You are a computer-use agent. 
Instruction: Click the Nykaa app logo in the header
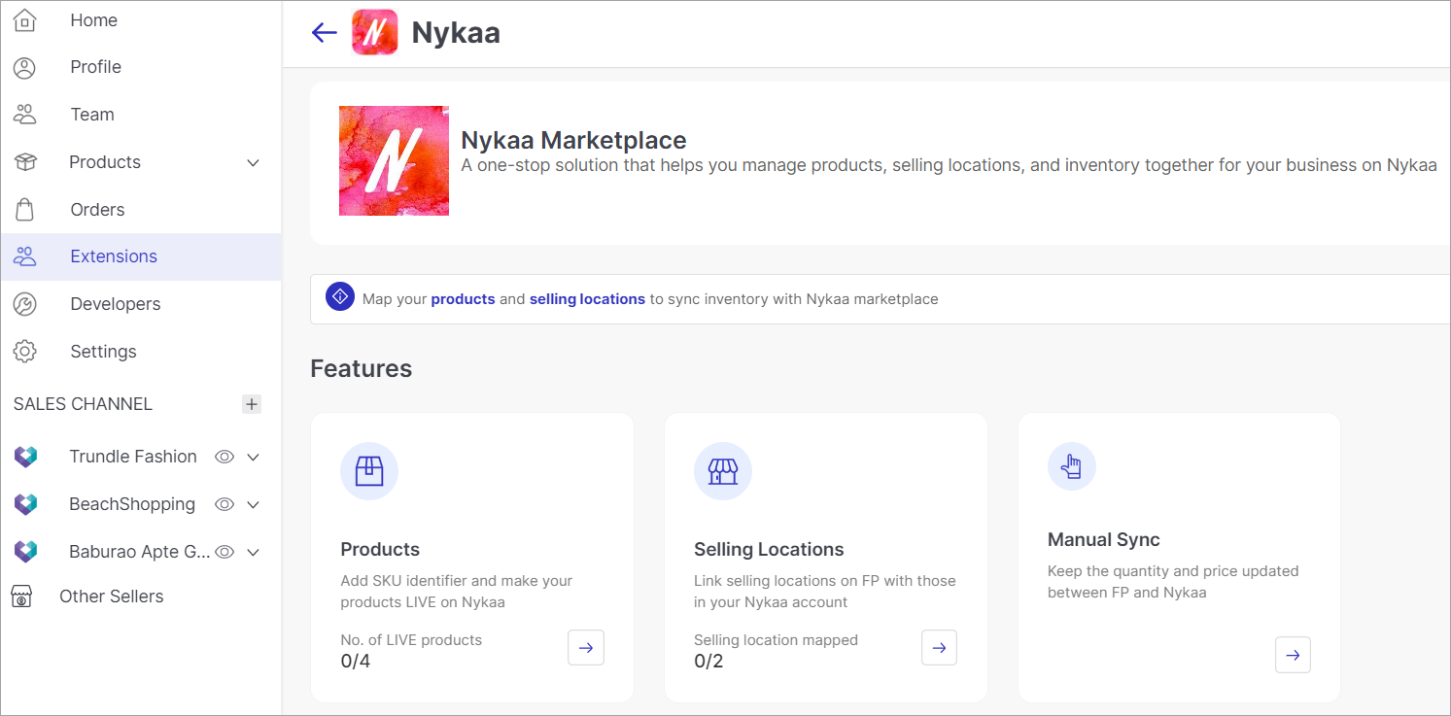pyautogui.click(x=374, y=32)
